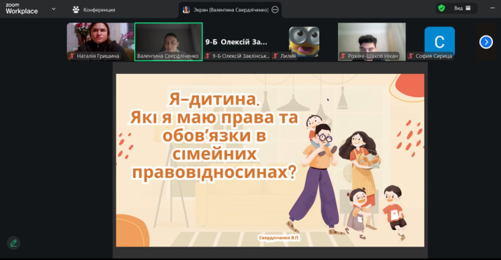Click muted mic icon next to София Сирица
Viewport: 501px width, 260px height.
(x=411, y=56)
